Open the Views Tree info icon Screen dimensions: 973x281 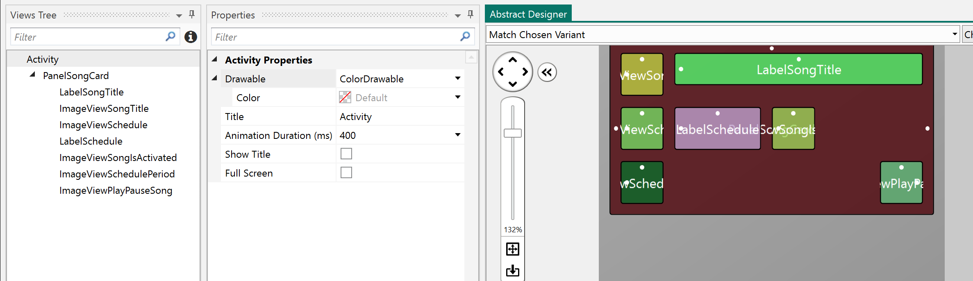point(191,37)
